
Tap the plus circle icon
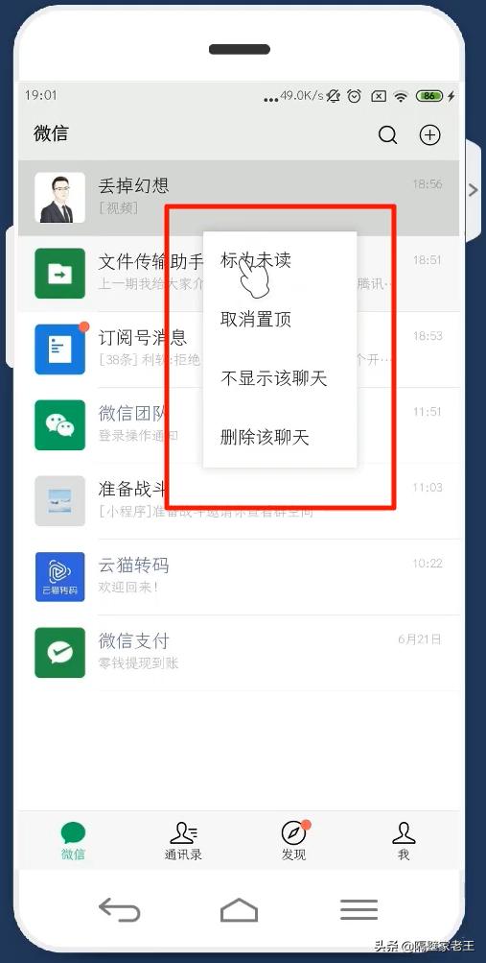[429, 134]
